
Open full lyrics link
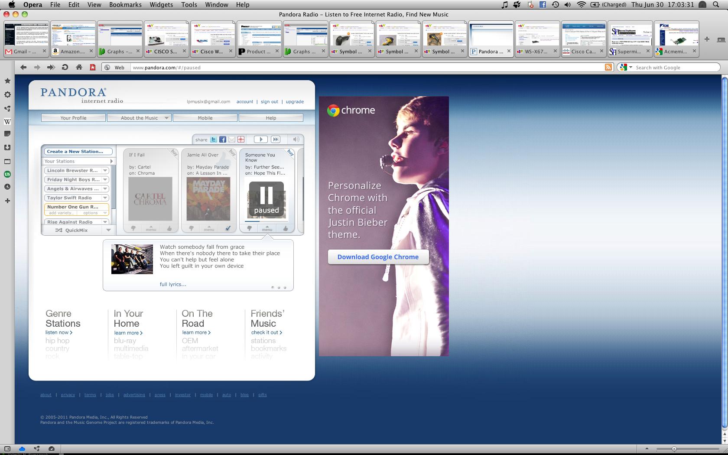click(x=173, y=284)
